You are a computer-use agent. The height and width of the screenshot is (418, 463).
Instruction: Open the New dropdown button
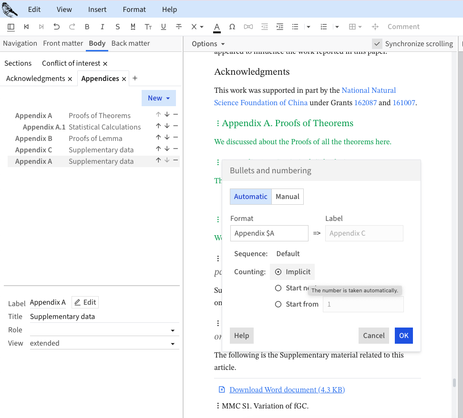158,98
